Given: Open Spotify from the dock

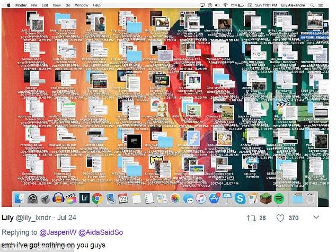Looking at the screenshot, I should 279,198.
